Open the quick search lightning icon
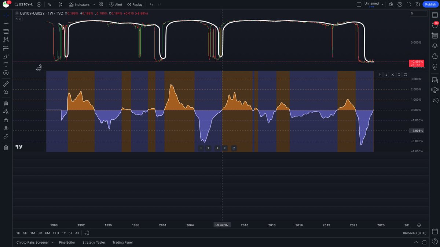440x247 pixels. pyautogui.click(x=391, y=4)
